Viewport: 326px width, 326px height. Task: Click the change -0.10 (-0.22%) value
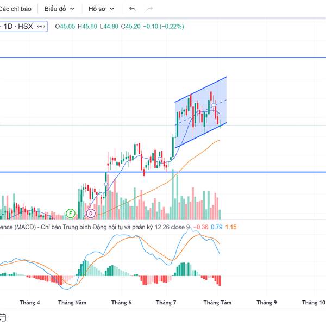coord(164,27)
